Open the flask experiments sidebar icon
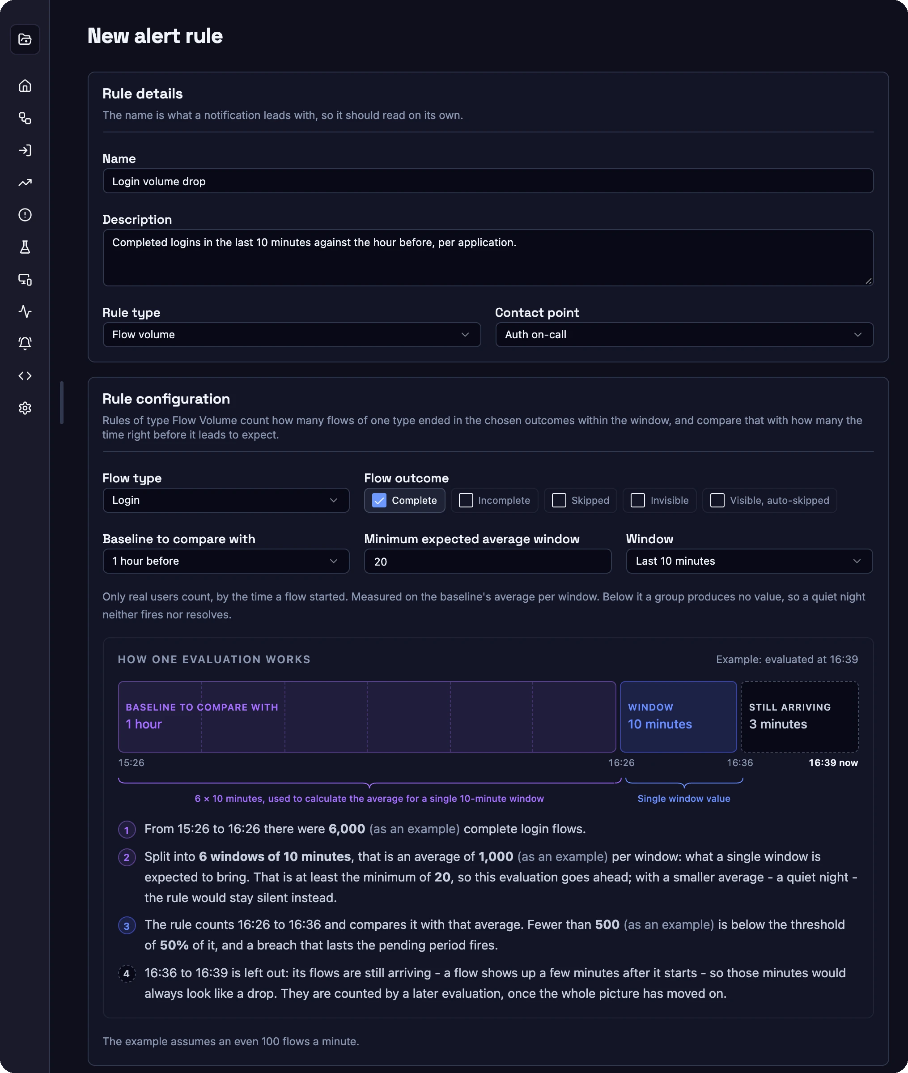The height and width of the screenshot is (1073, 908). tap(25, 247)
